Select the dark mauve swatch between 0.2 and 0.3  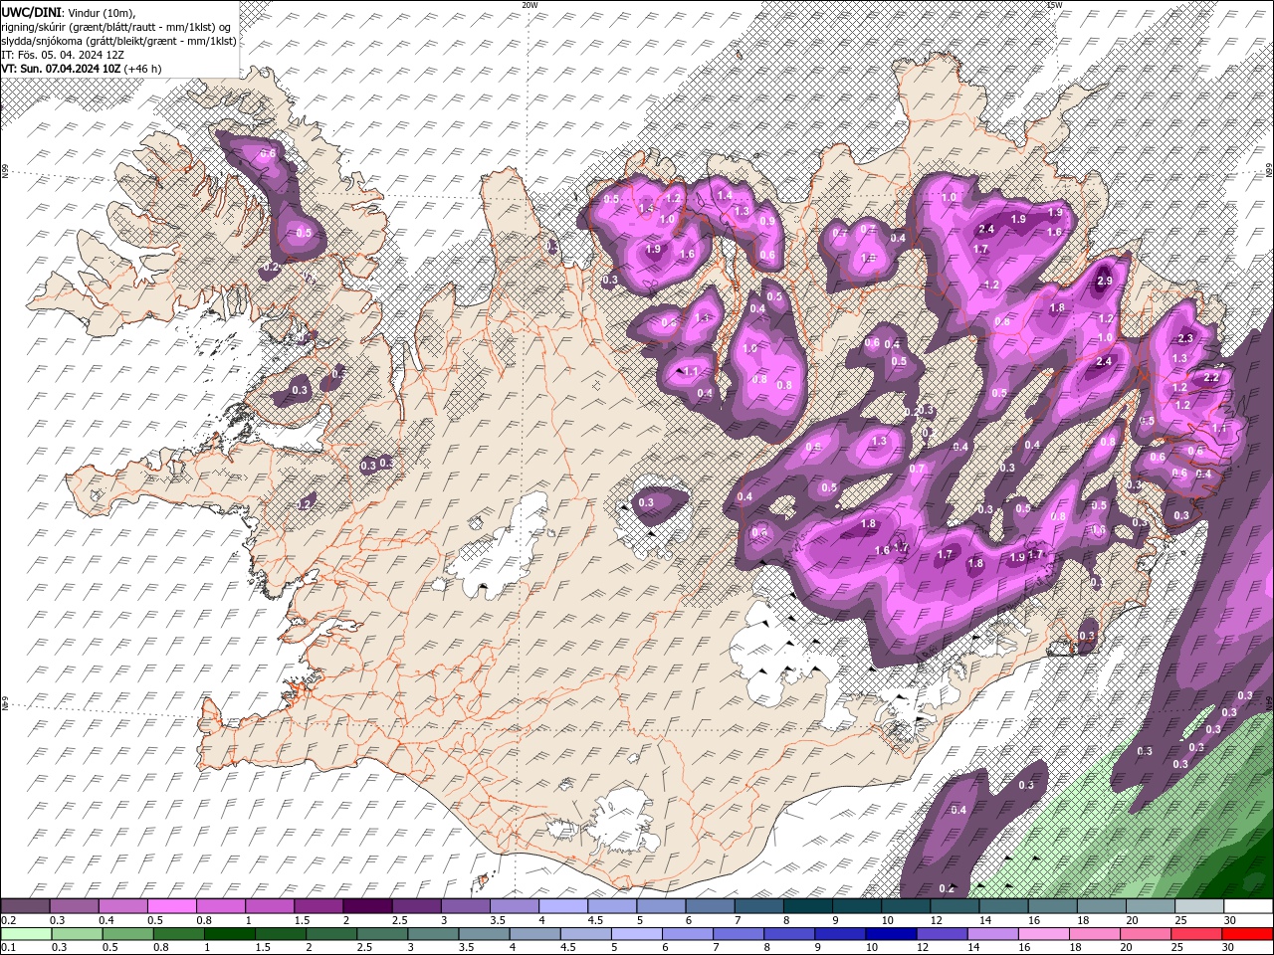click(26, 906)
